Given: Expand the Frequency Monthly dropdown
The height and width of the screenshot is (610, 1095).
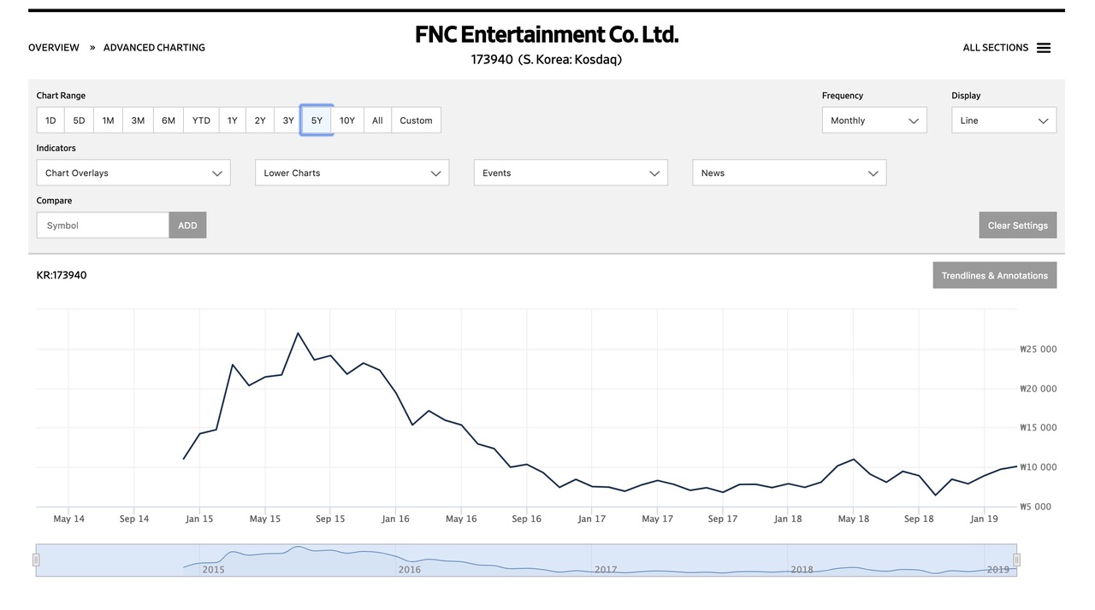Looking at the screenshot, I should pyautogui.click(x=873, y=120).
